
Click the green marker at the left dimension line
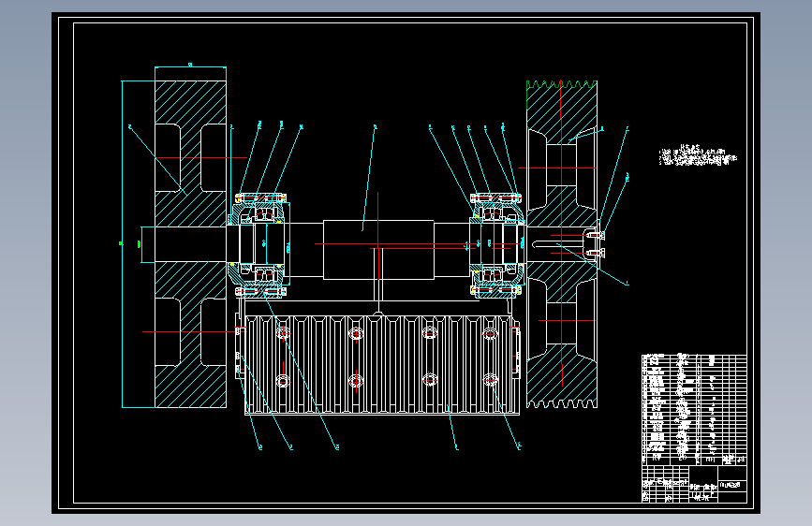(121, 243)
